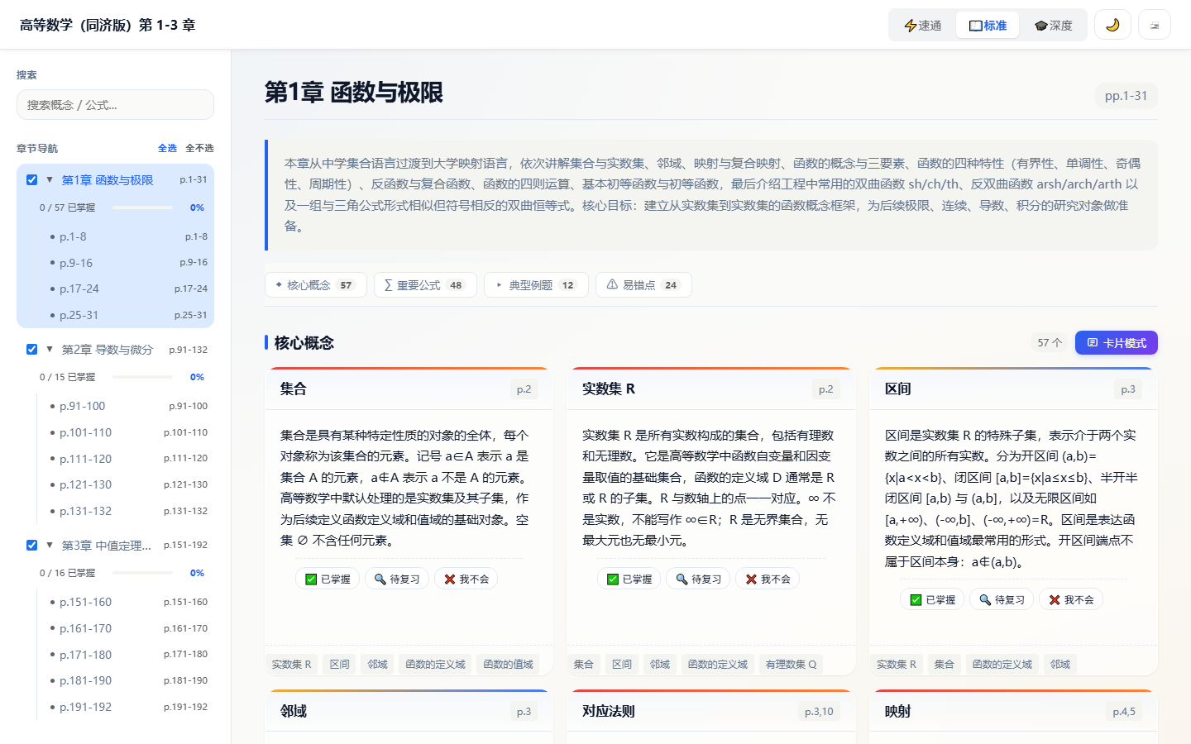Screen dimensions: 1191x744
Task: Click chapter 3 mastery progress bar
Action: (142, 573)
